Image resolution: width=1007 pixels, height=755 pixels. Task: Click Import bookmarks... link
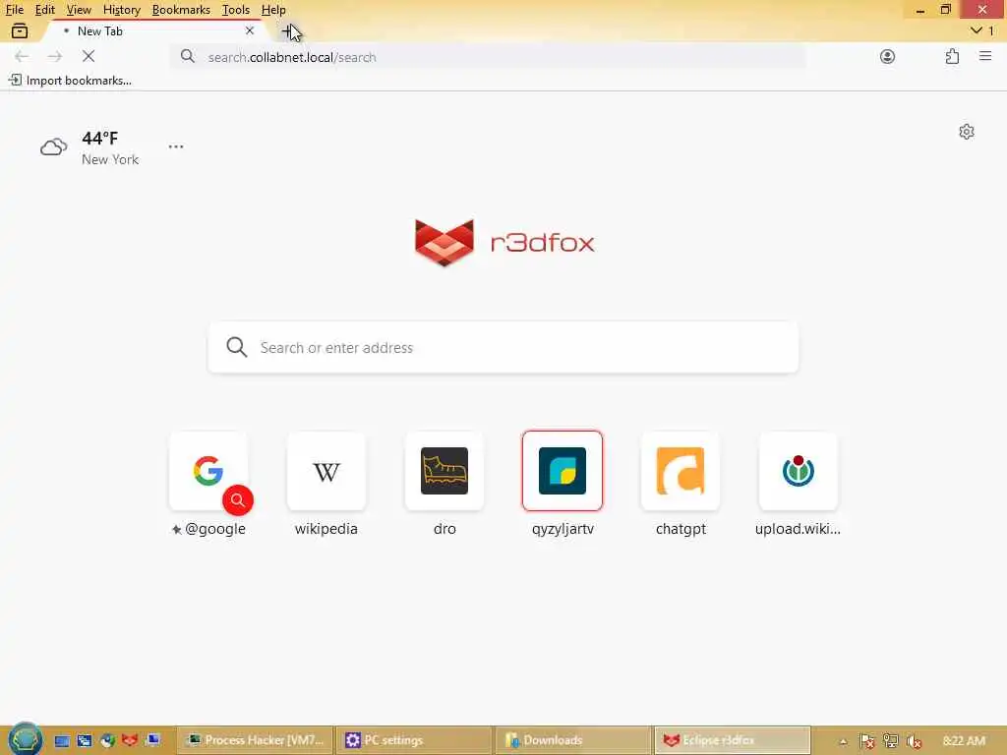(x=70, y=81)
